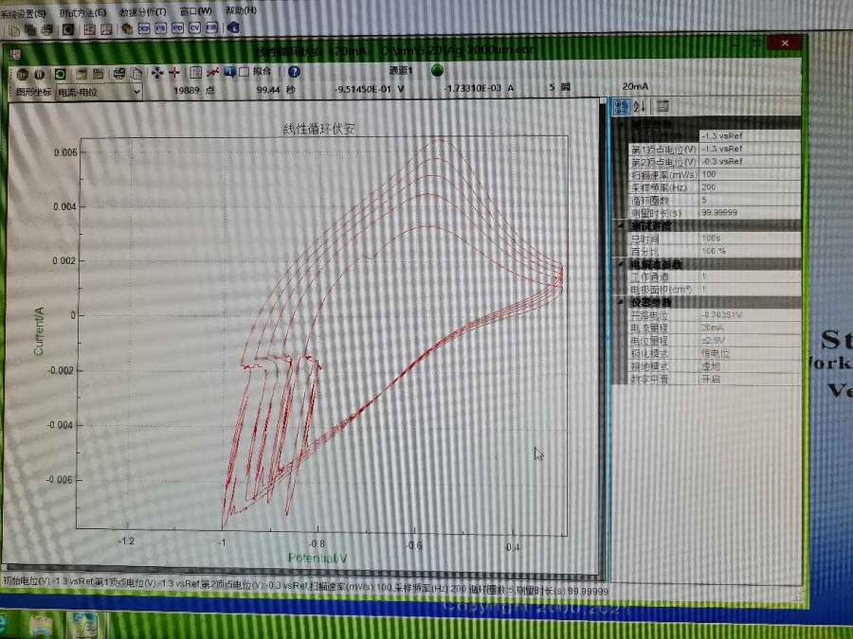The width and height of the screenshot is (853, 639).
Task: Click the 测量时长(s) value 99.99999
Action: pos(750,212)
